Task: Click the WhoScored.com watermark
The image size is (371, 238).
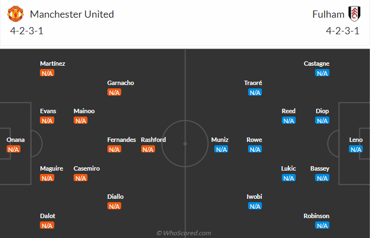Action: [x=184, y=233]
